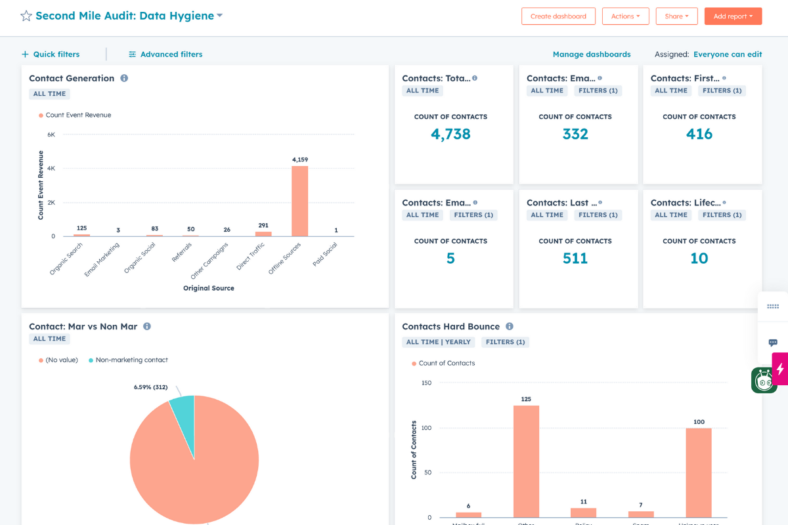Click the info icon on Contacts: Lifec card
This screenshot has height=525, width=788.
point(724,203)
